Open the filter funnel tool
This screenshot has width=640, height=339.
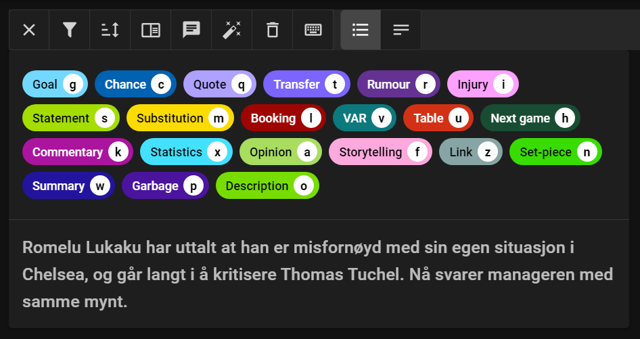point(70,30)
